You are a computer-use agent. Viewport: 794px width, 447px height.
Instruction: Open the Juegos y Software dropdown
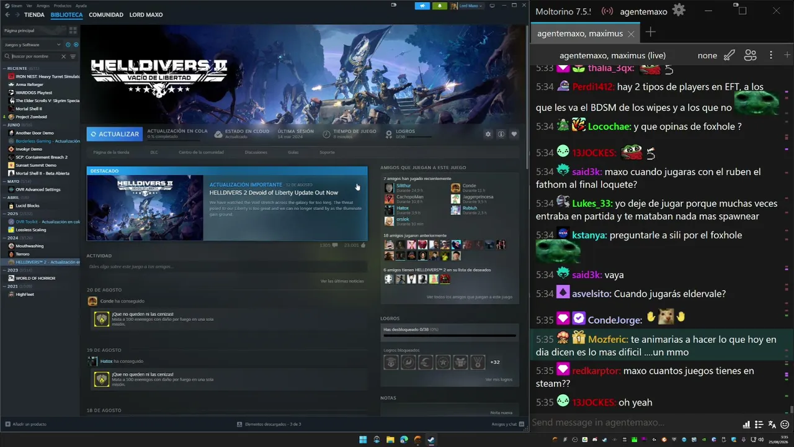click(x=32, y=45)
